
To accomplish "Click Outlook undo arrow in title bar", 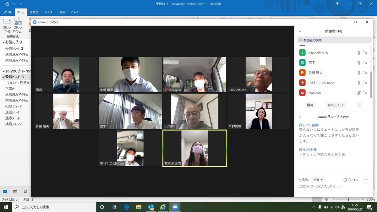I will [14, 4].
